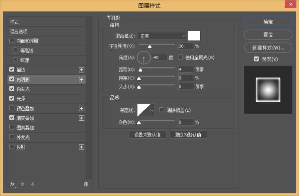Click plus icon next to 渐变叠加
This screenshot has width=299, height=196.
pyautogui.click(x=81, y=118)
